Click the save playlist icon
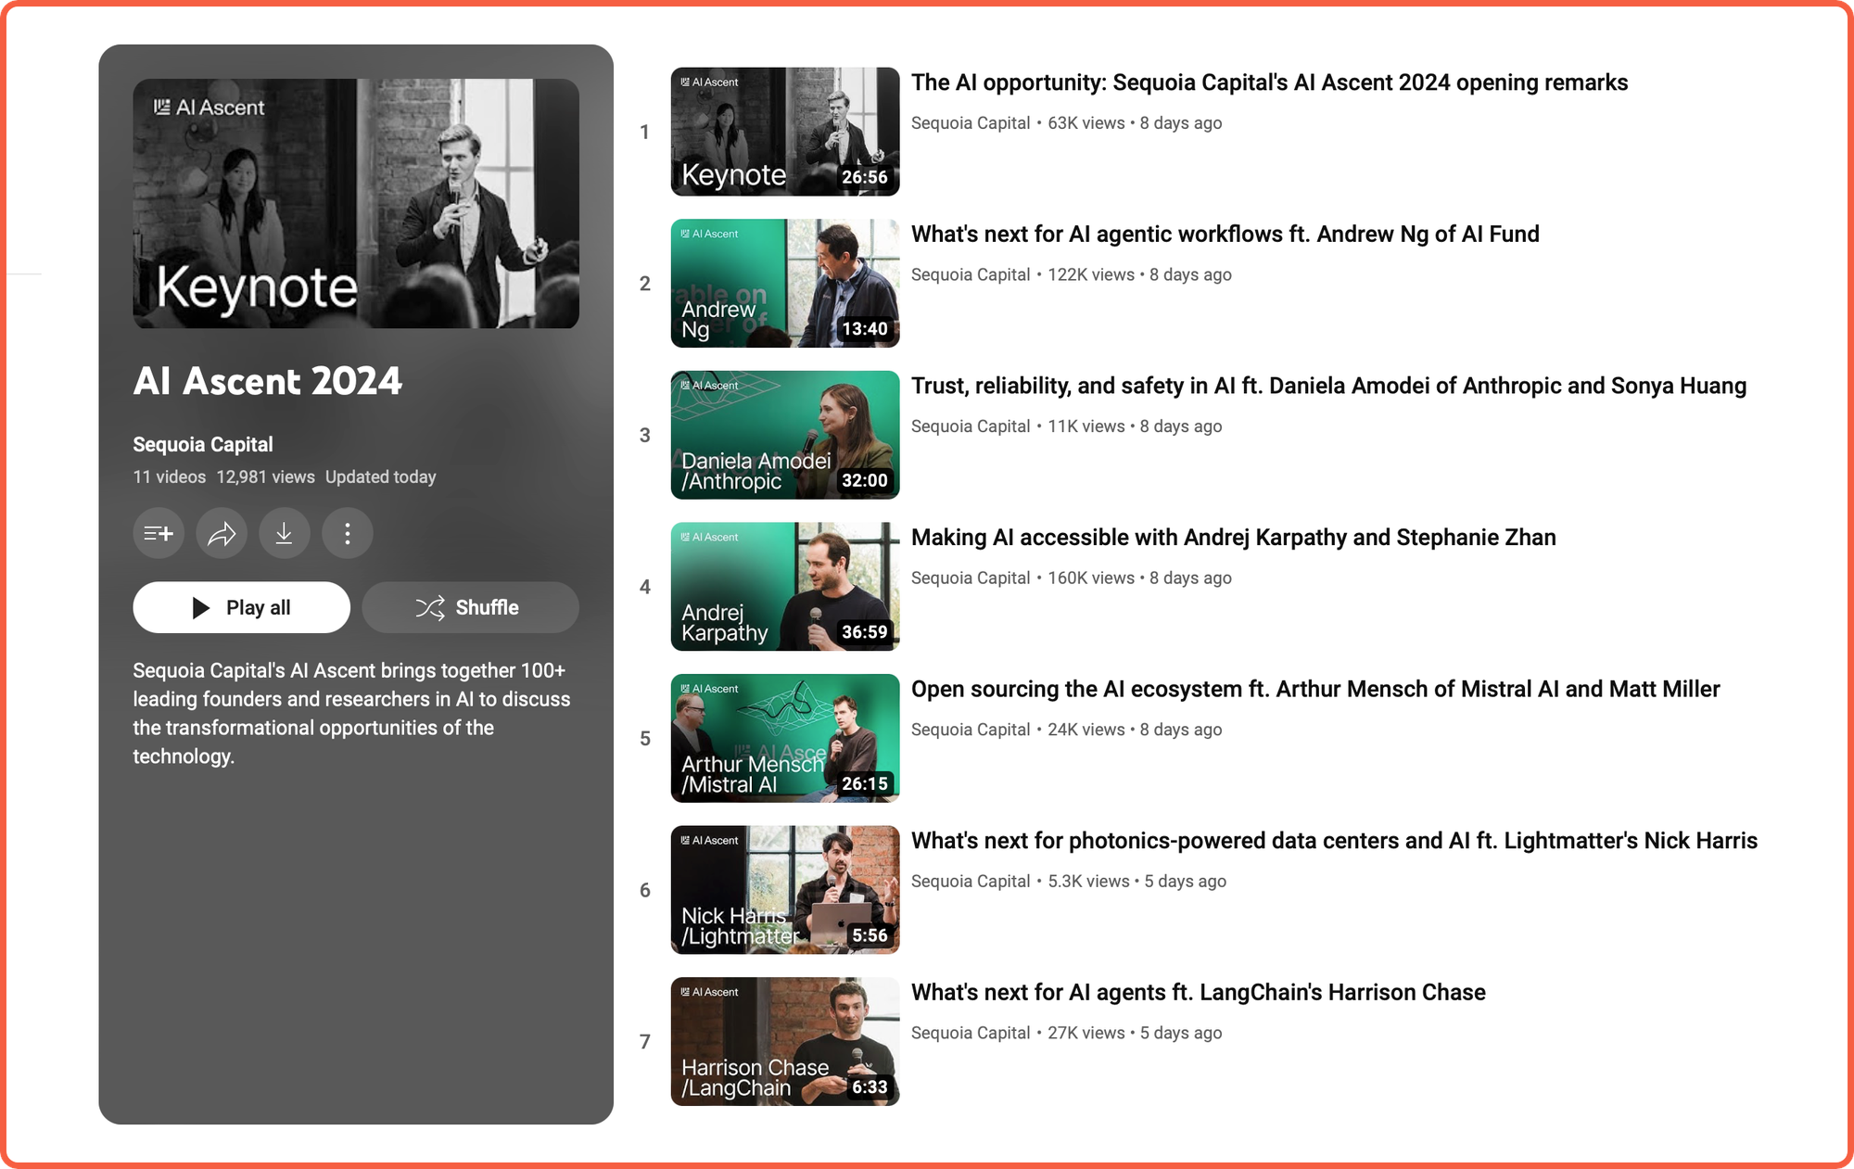Screen dimensions: 1854x1169 (x=159, y=533)
